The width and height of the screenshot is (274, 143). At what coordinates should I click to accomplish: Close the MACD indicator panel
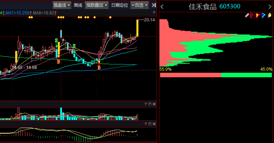154,124
